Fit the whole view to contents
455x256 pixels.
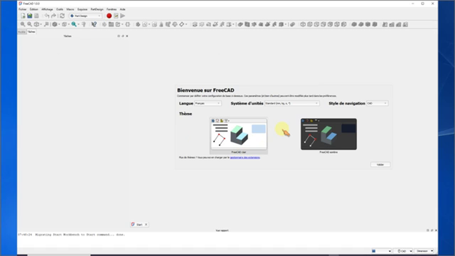pos(23,24)
